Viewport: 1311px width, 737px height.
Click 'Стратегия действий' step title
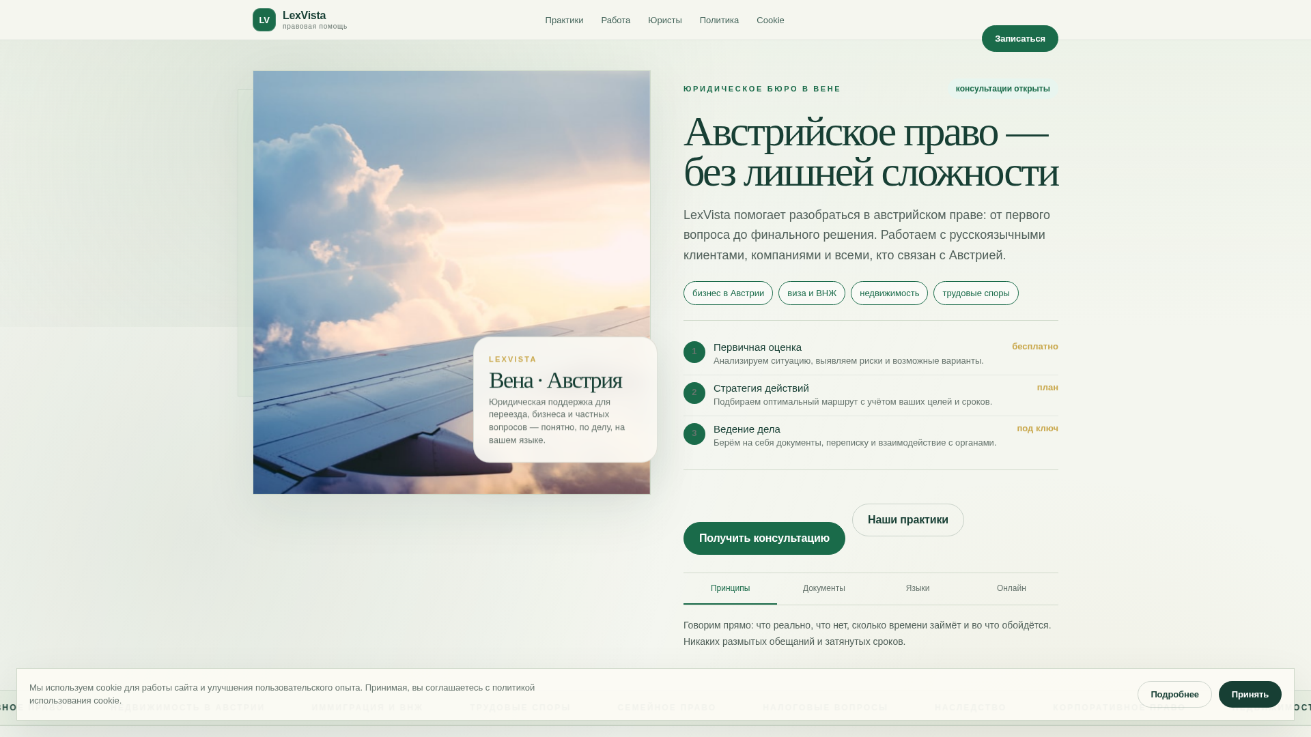click(x=761, y=388)
